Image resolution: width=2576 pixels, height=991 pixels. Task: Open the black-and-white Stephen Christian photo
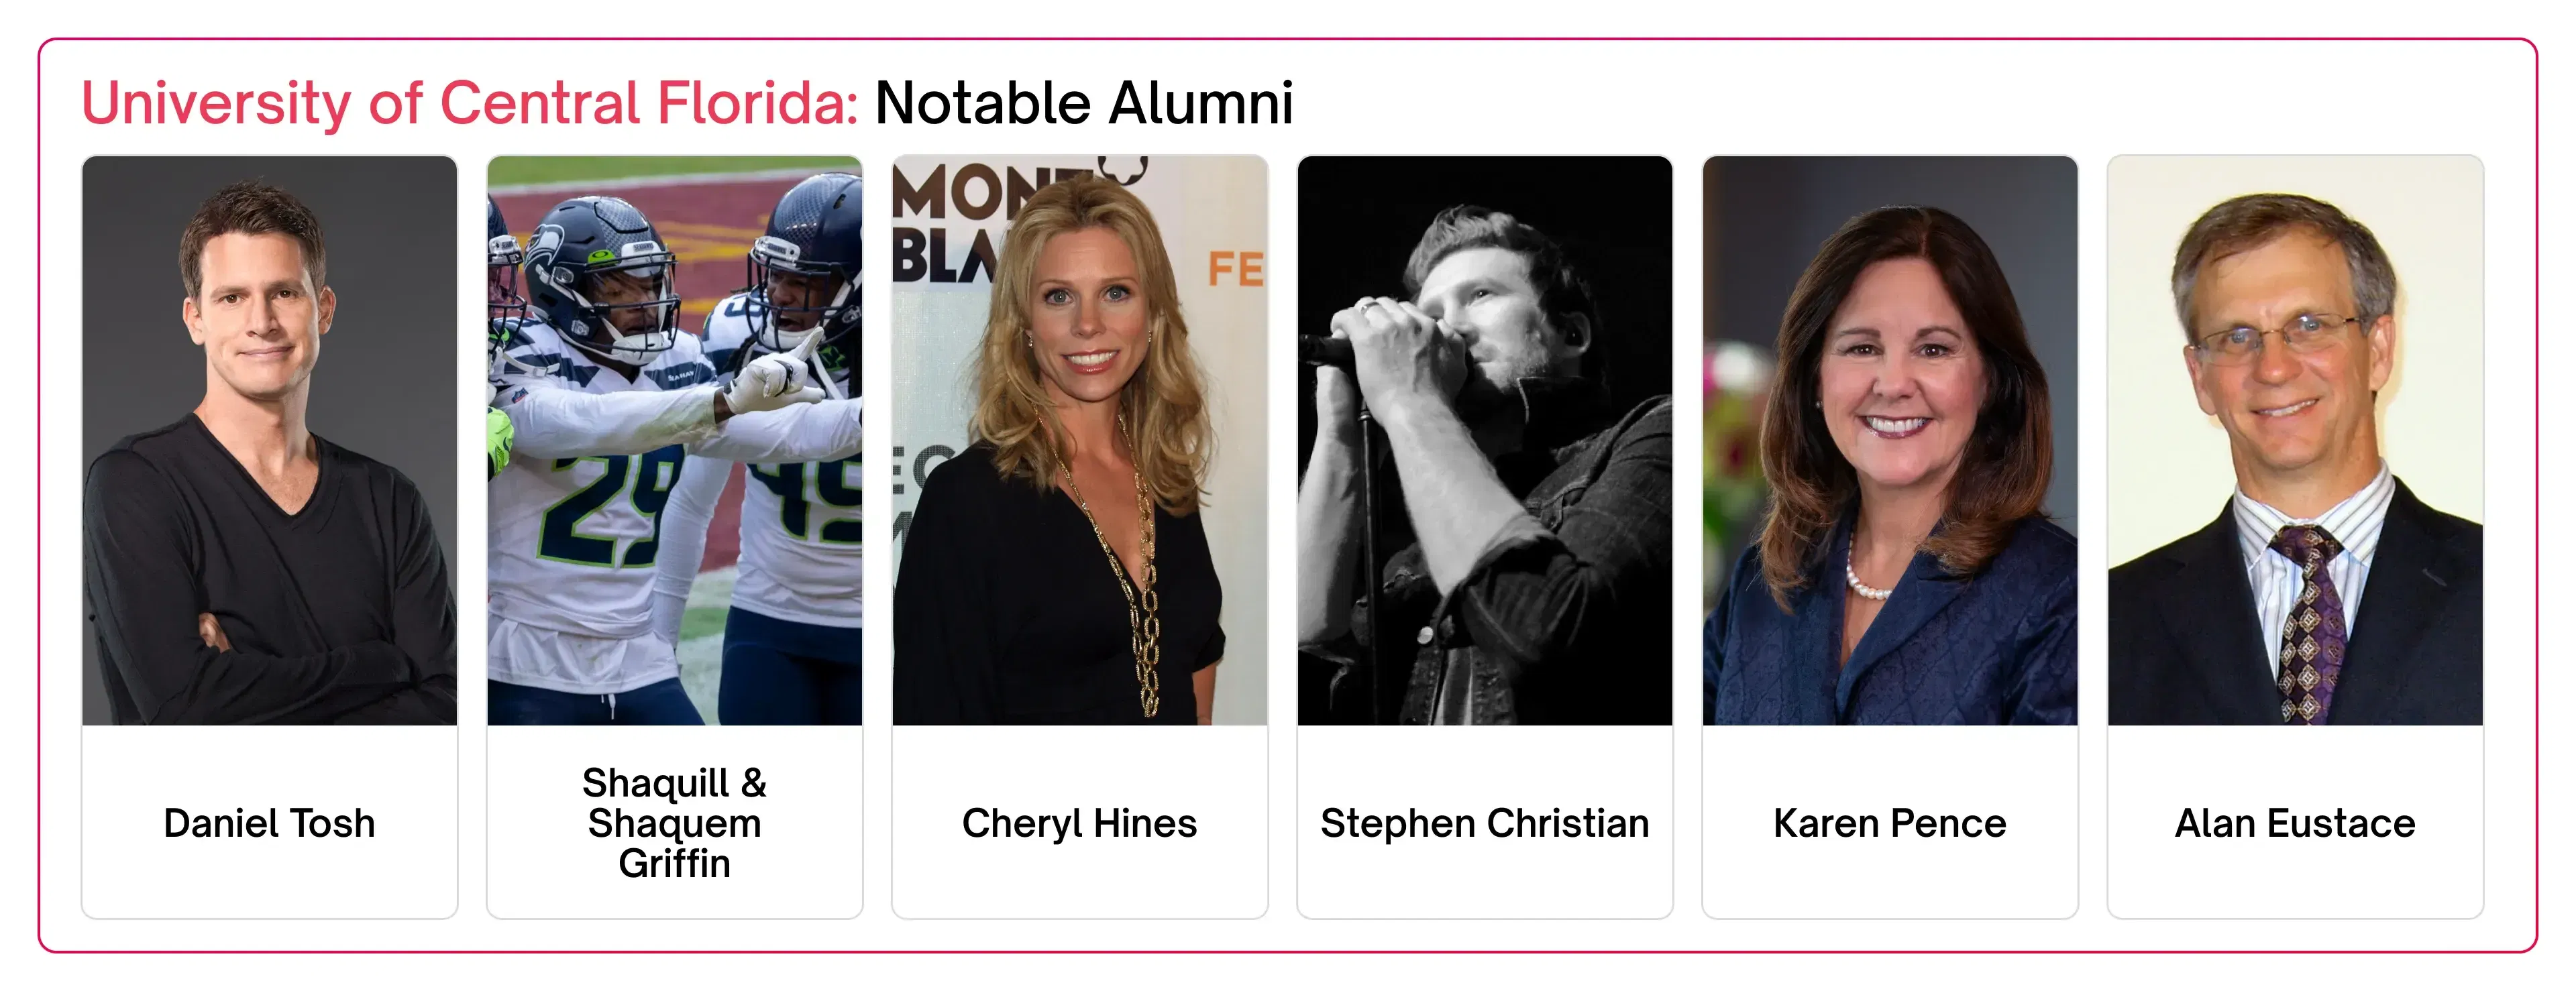(x=1484, y=440)
